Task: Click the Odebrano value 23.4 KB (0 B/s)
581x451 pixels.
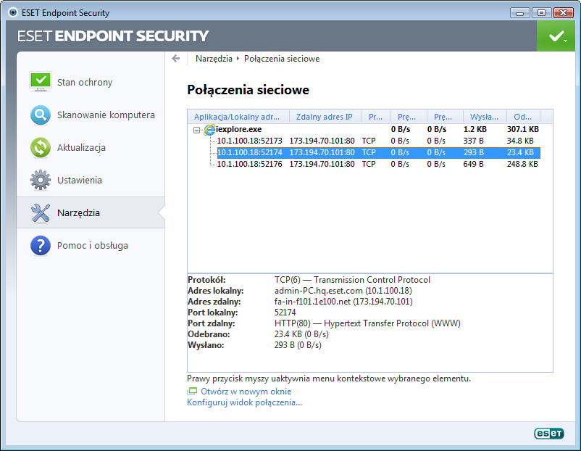Action: (x=301, y=334)
